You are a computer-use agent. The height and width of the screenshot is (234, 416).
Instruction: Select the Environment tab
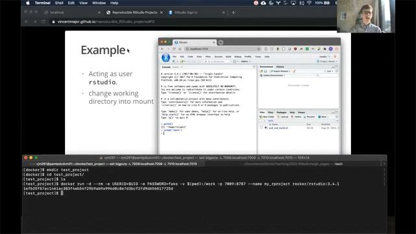(x=266, y=67)
